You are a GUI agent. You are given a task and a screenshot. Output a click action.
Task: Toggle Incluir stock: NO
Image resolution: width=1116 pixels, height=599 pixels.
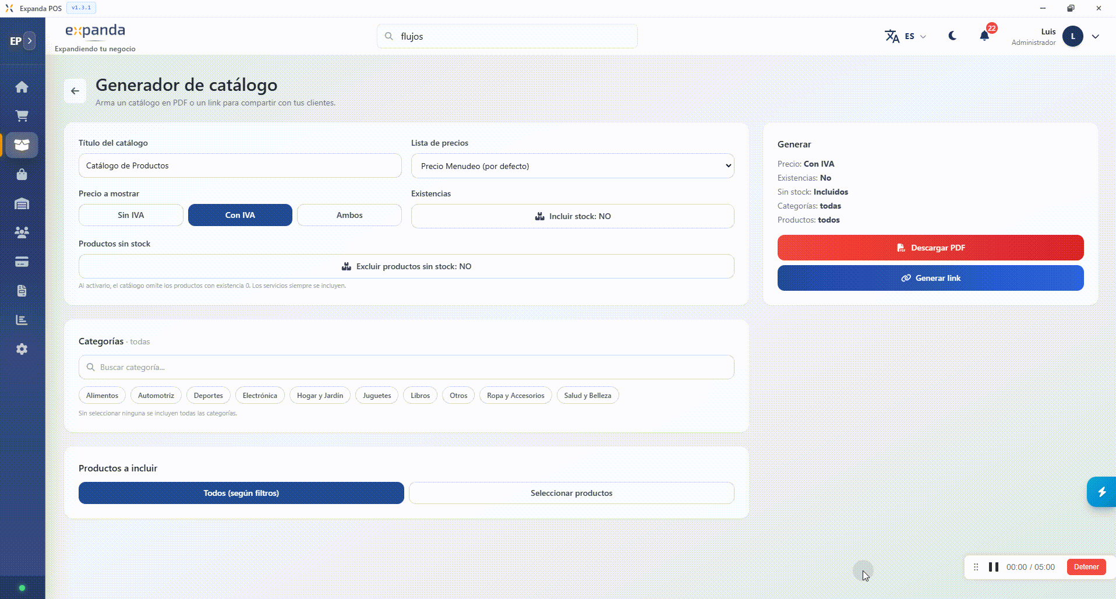[573, 216]
